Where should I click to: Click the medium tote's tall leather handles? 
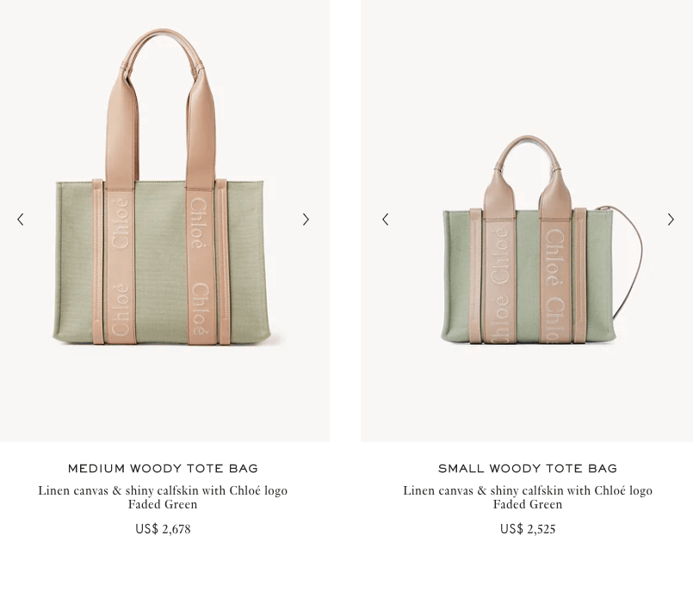pyautogui.click(x=161, y=106)
